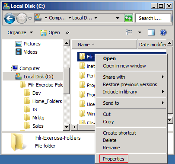
Task: Click the Pictures library icon
Action: (19, 44)
